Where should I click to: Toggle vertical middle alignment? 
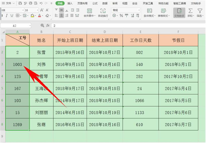coord(62,10)
